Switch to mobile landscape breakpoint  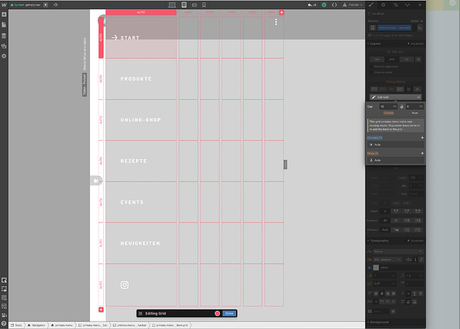tap(194, 5)
